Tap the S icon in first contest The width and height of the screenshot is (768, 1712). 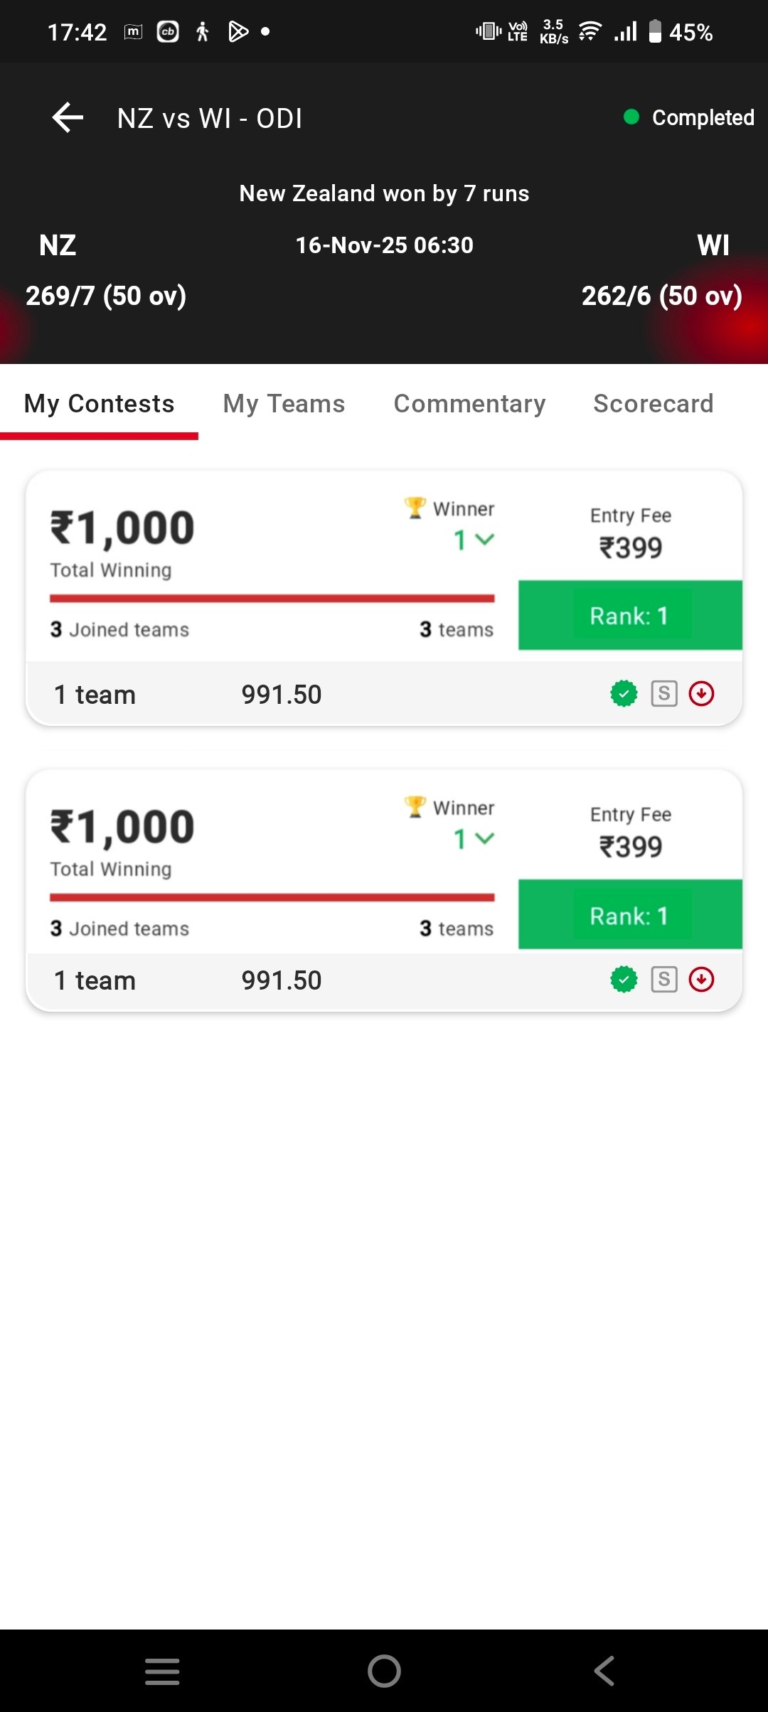664,693
